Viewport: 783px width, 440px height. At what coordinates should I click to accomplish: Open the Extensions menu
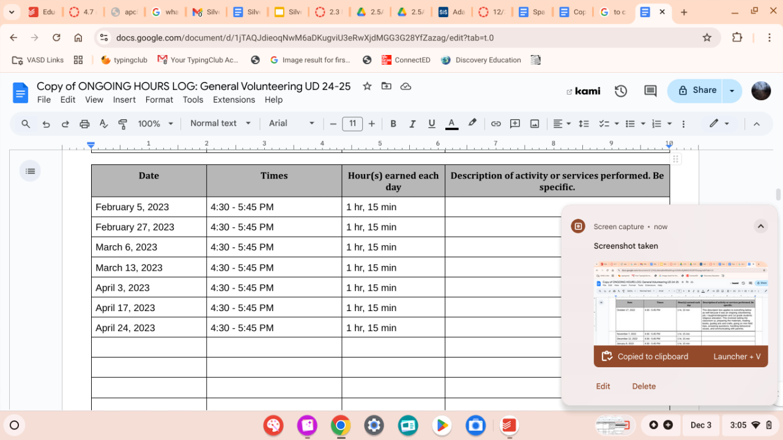coord(234,100)
